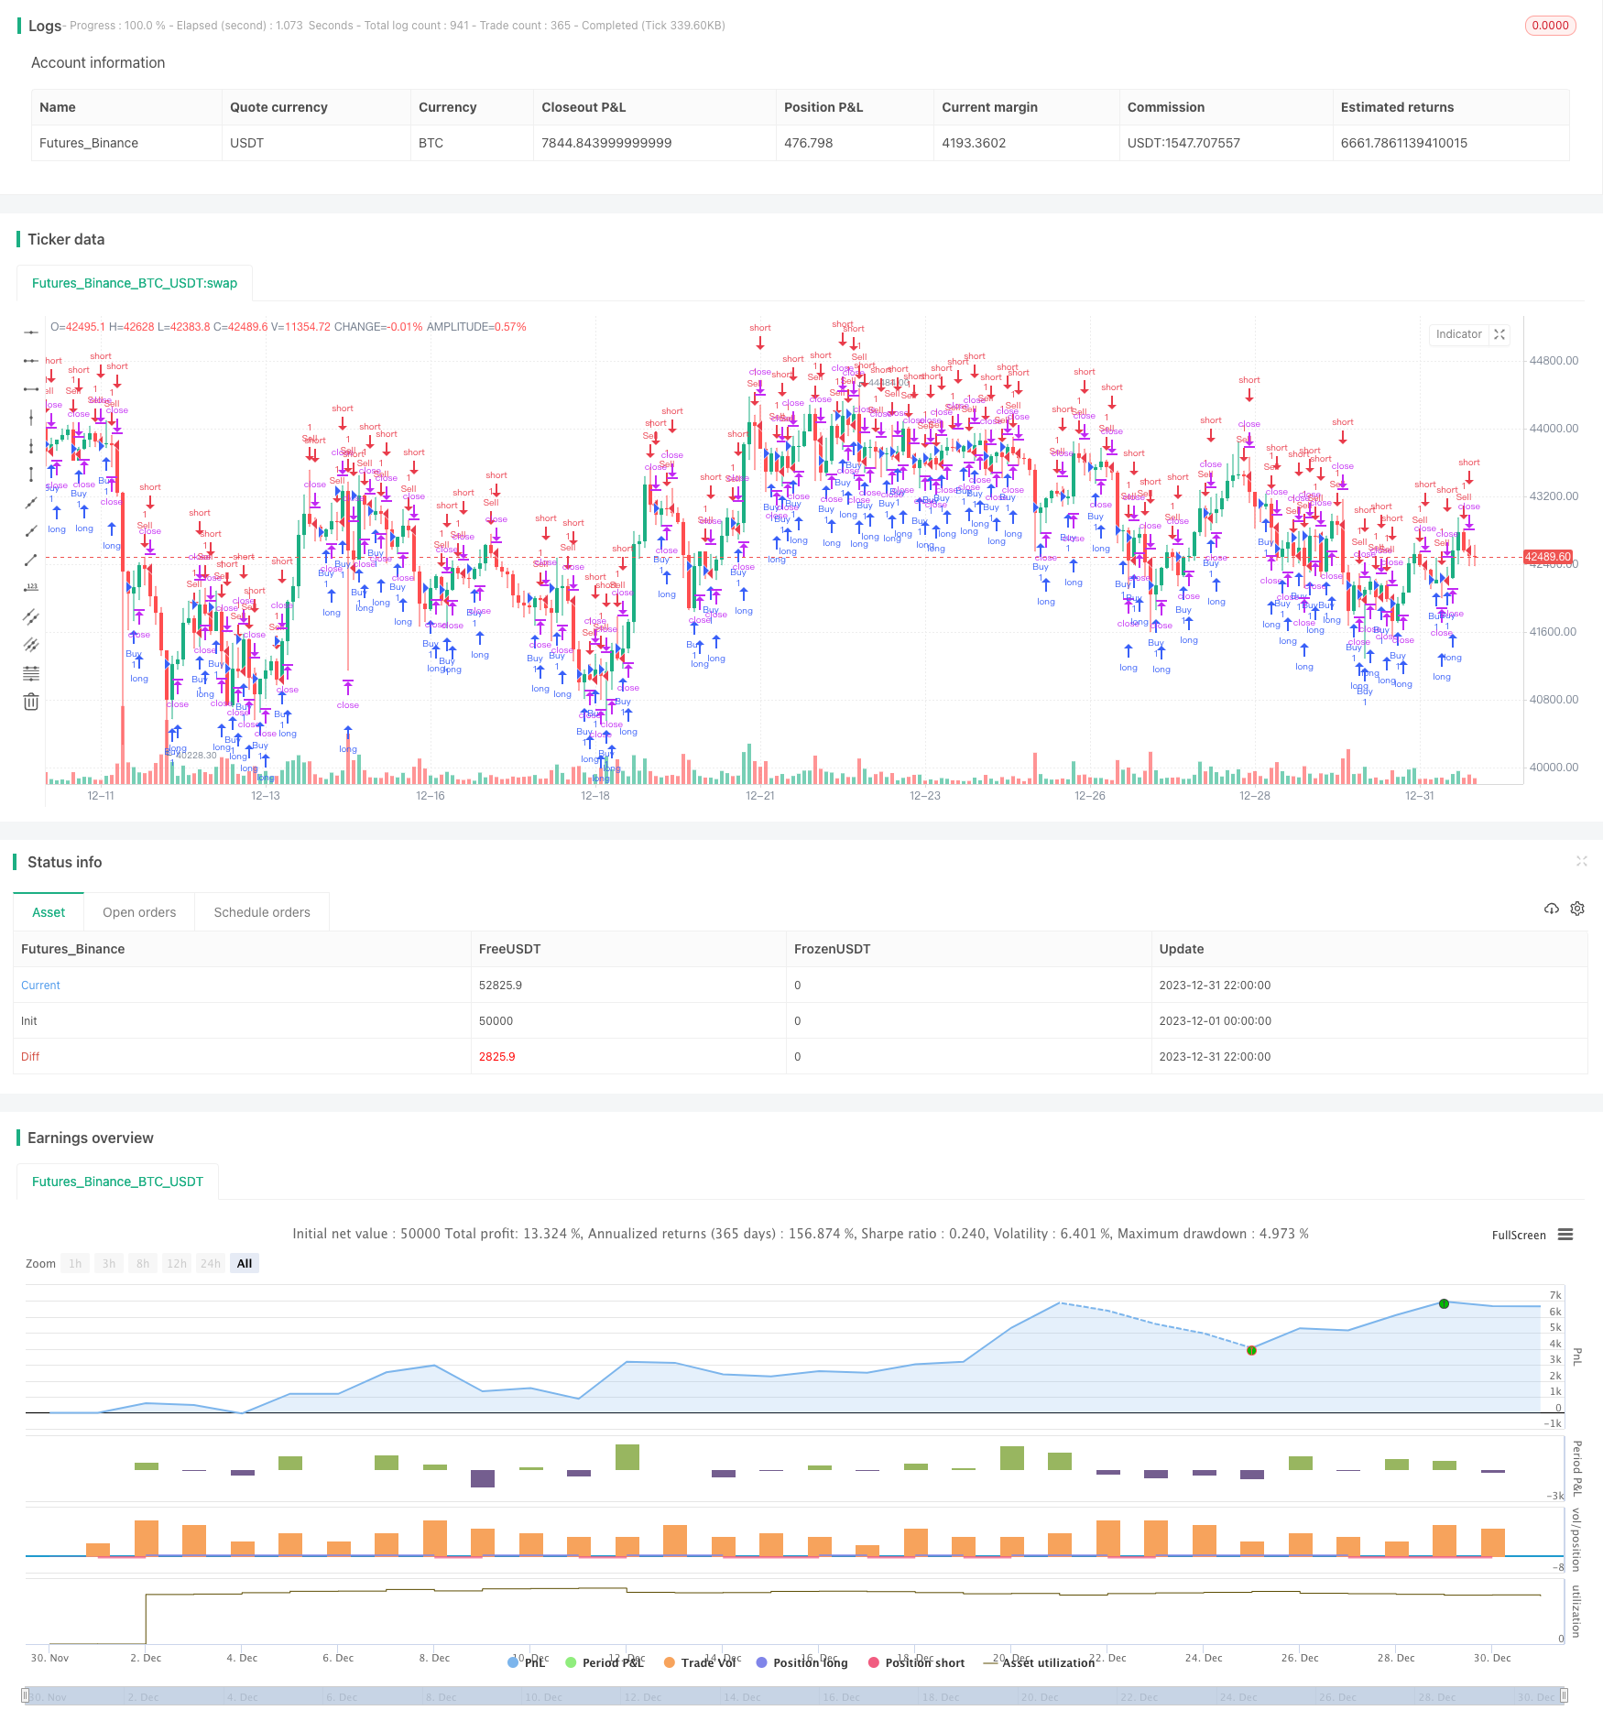The width and height of the screenshot is (1603, 1732).
Task: Select the price line tool with 123 label
Action: pos(31,588)
